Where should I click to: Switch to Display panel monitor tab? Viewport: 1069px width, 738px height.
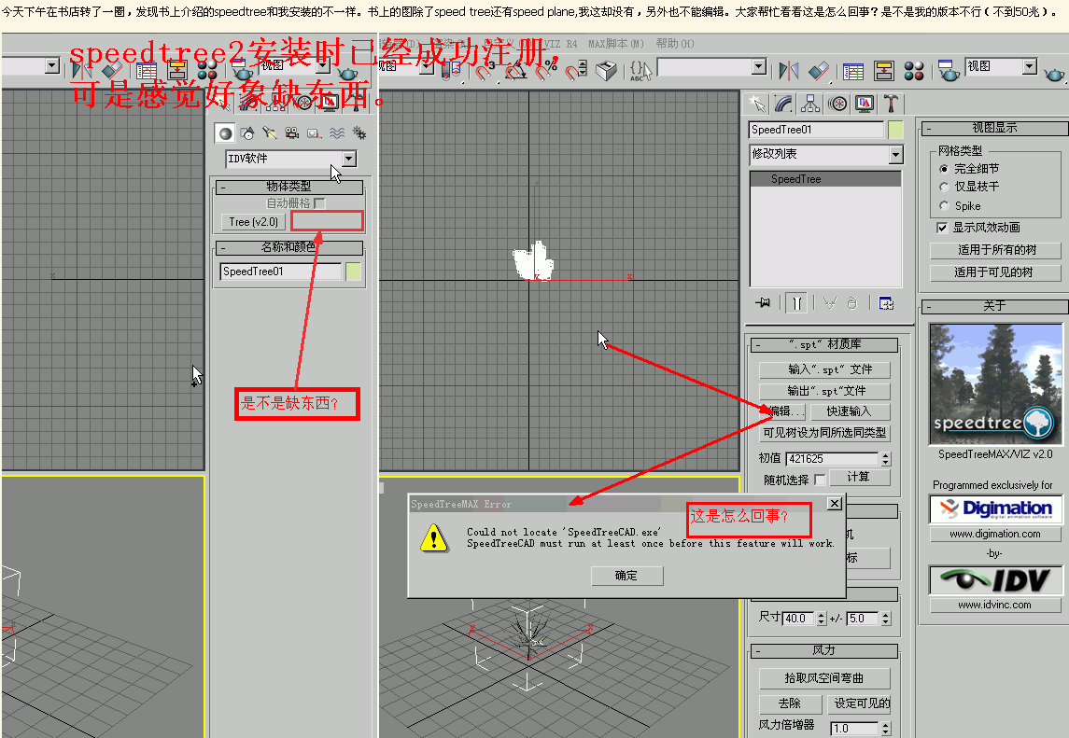[865, 104]
